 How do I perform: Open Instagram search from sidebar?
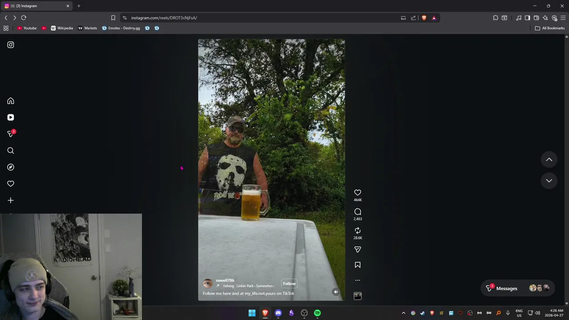pos(11,151)
